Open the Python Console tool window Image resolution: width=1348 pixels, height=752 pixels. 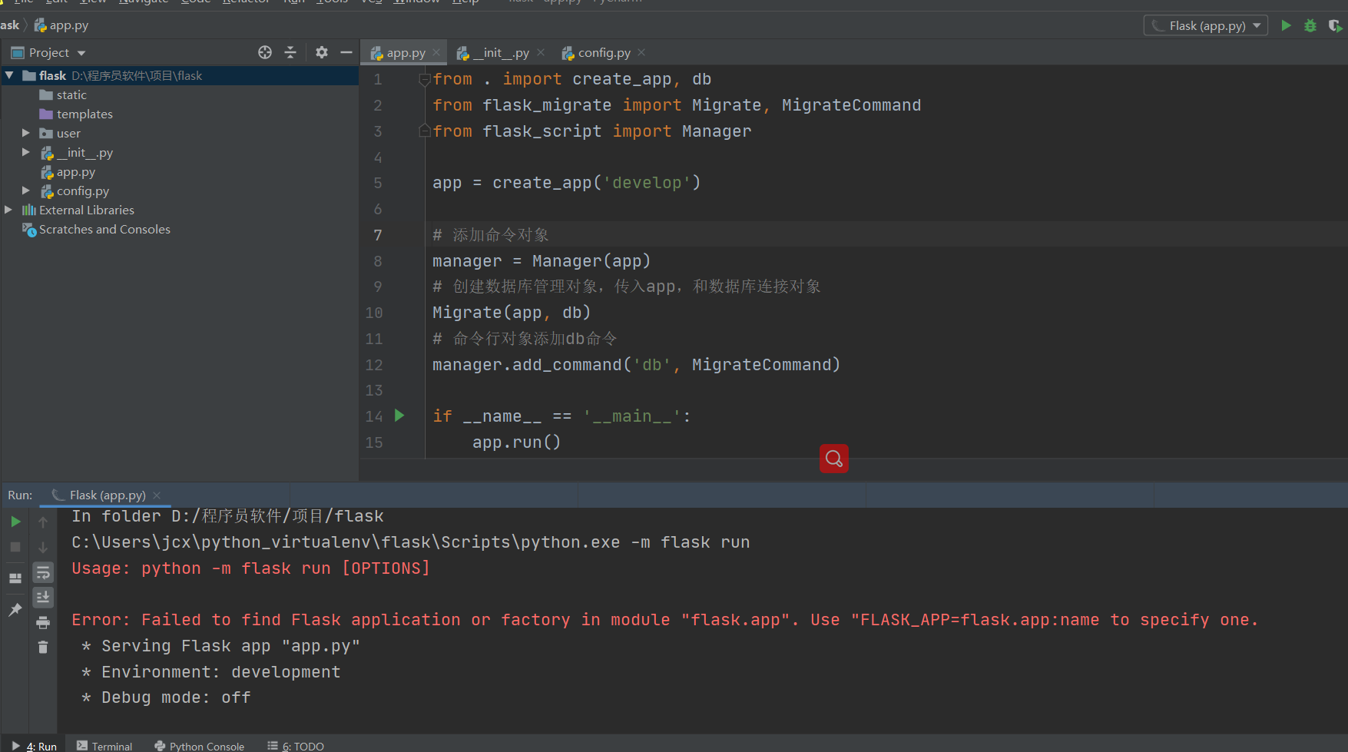pos(200,745)
